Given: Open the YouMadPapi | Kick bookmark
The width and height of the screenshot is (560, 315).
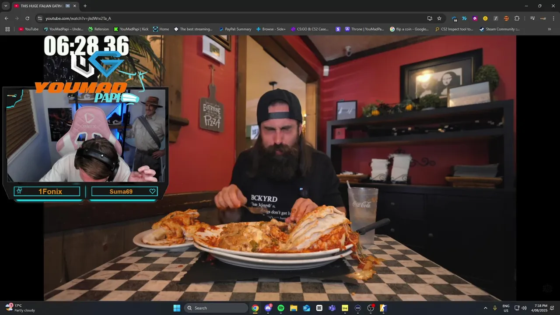Looking at the screenshot, I should pos(131,29).
